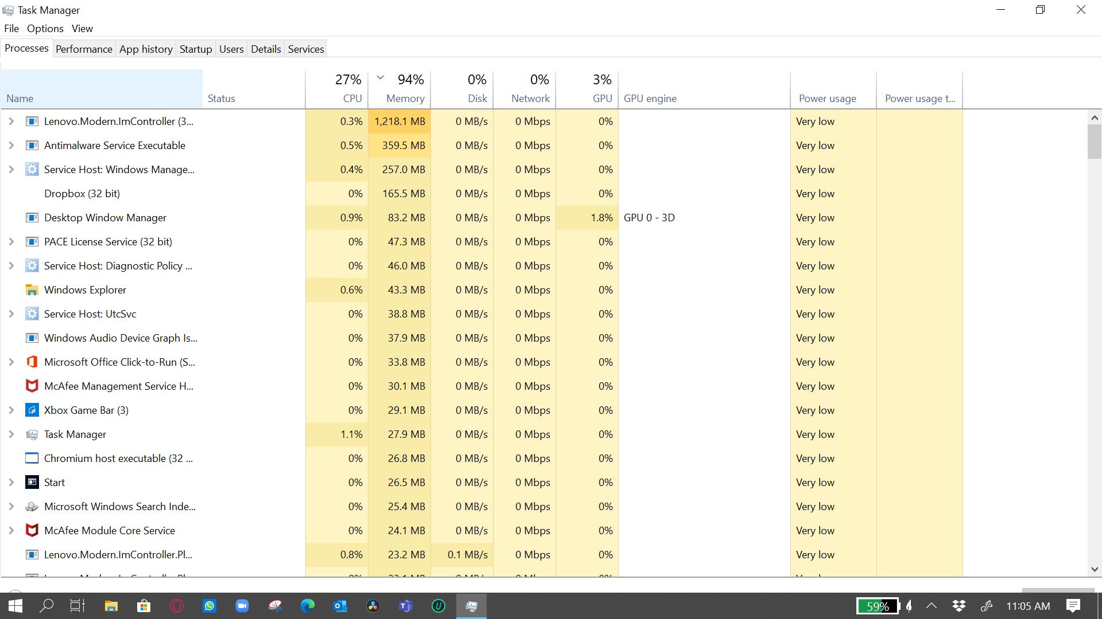
Task: Switch to the Performance tab
Action: pos(84,49)
